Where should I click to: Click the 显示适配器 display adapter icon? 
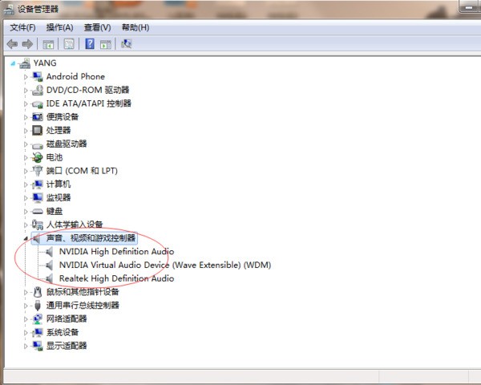(x=38, y=346)
